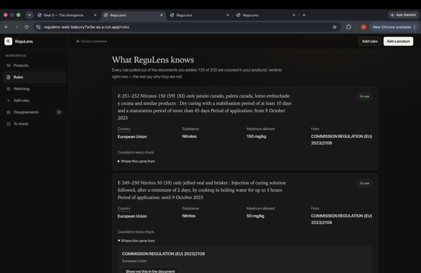Image resolution: width=421 pixels, height=273 pixels.
Task: Click New Chrome available button
Action: (x=394, y=27)
